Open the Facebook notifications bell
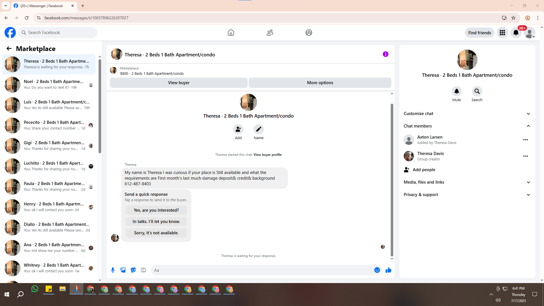Screen dimensions: 544x306 coord(516,33)
